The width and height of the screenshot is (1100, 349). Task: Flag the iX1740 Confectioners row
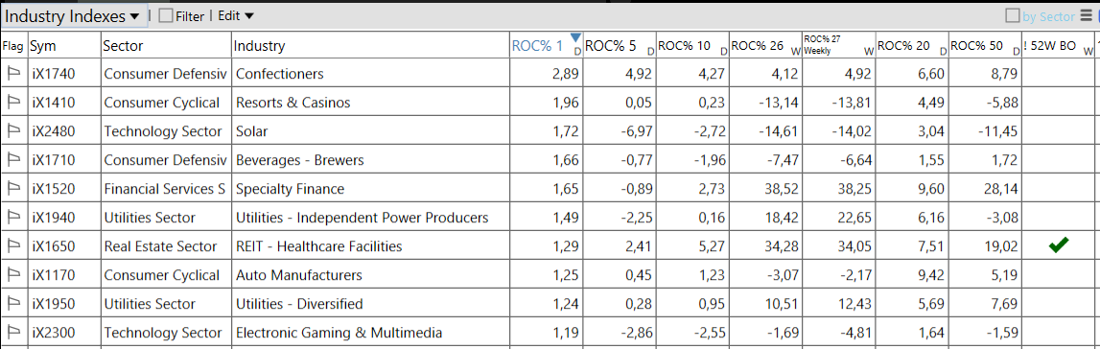pyautogui.click(x=13, y=74)
